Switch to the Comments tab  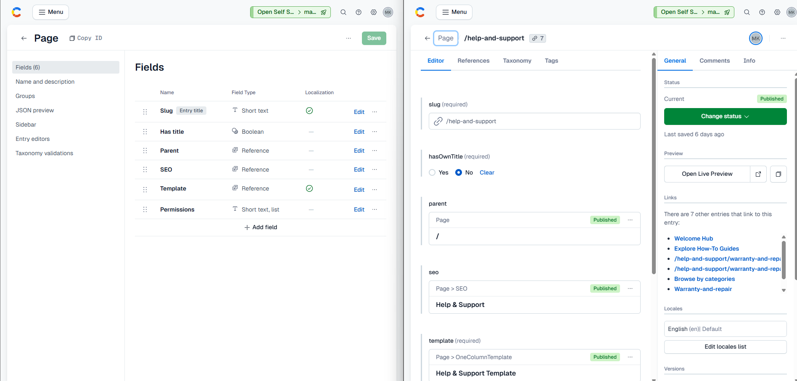[714, 61]
